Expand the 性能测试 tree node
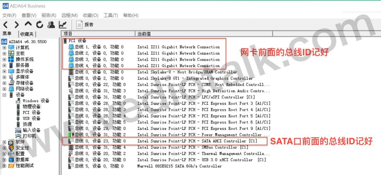 coord(4,166)
